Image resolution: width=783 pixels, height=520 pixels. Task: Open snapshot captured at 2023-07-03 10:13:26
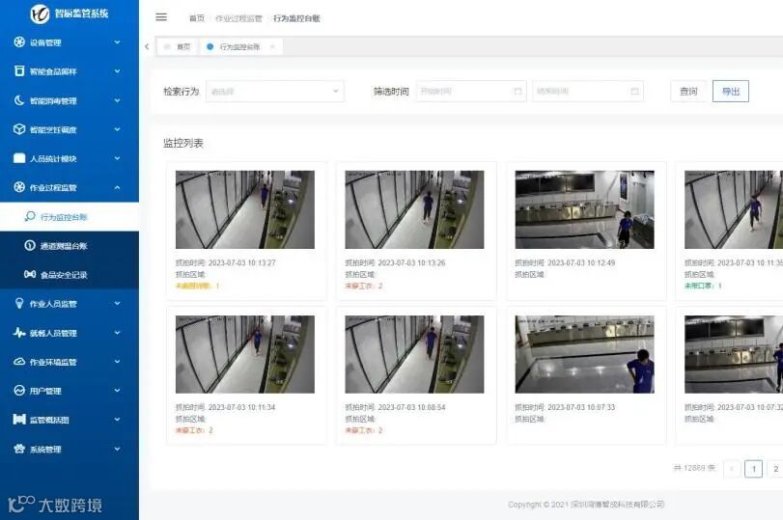click(x=414, y=209)
